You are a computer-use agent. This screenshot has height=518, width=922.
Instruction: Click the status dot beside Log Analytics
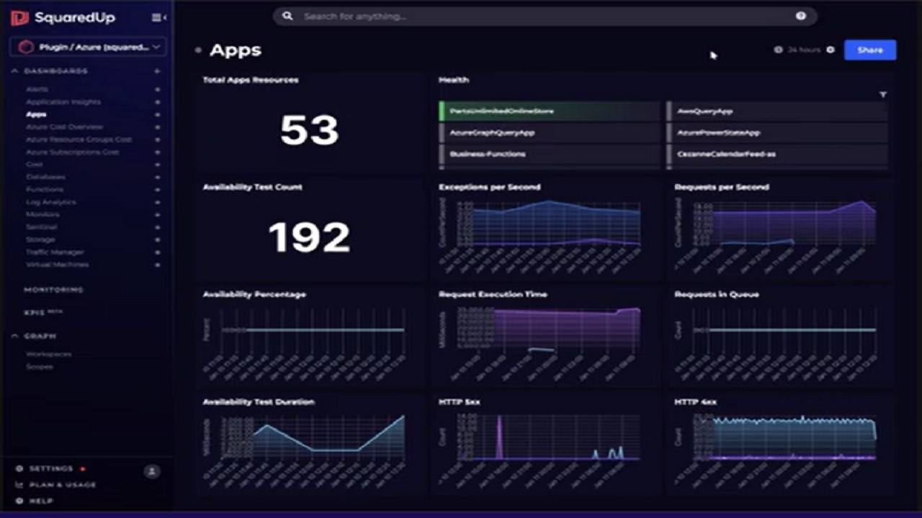157,202
